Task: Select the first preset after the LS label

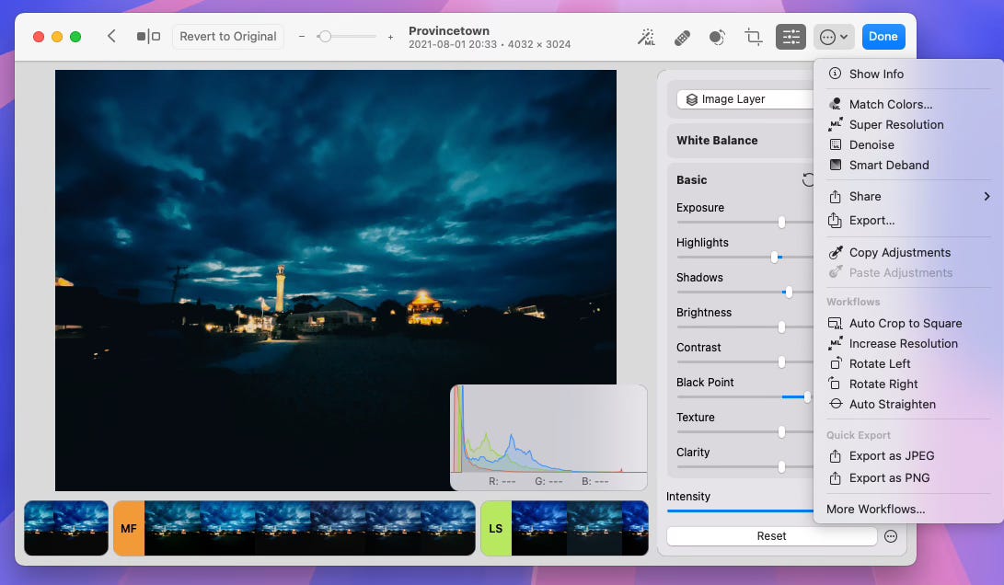Action: 539,528
